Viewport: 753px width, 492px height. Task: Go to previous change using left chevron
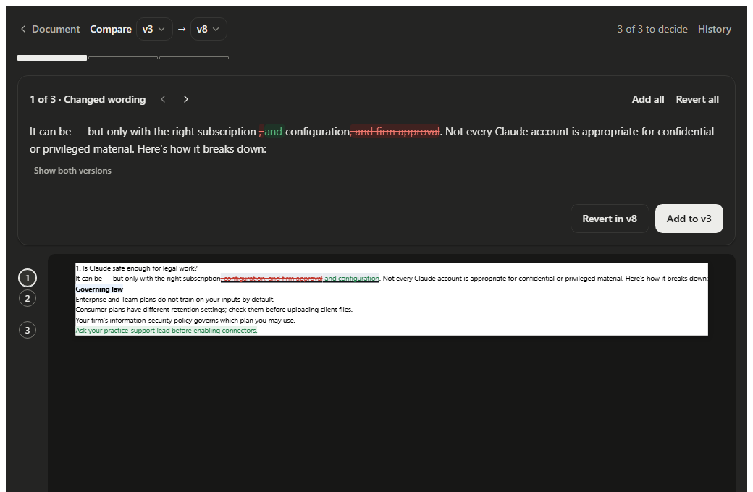[x=164, y=99]
